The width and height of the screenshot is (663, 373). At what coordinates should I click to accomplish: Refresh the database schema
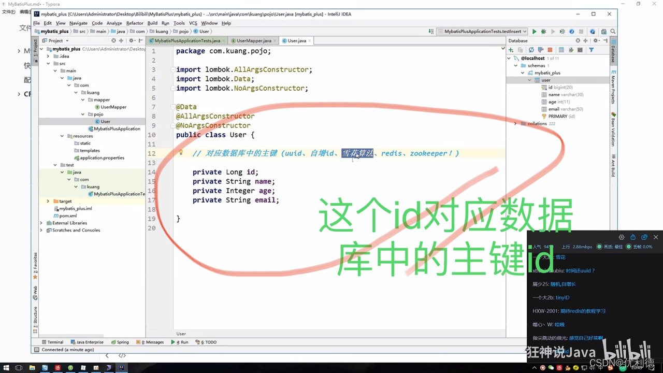(531, 50)
